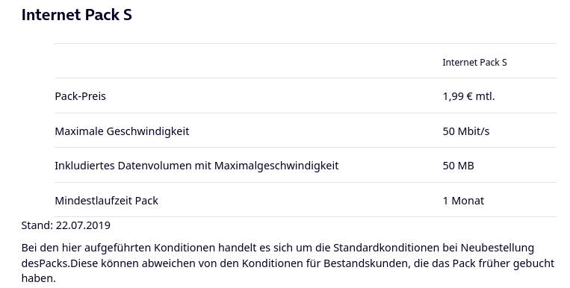Click the Internet Pack S heading

pos(77,15)
